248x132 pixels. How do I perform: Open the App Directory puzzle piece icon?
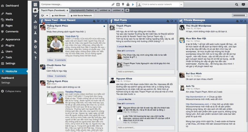pyautogui.click(x=35, y=41)
